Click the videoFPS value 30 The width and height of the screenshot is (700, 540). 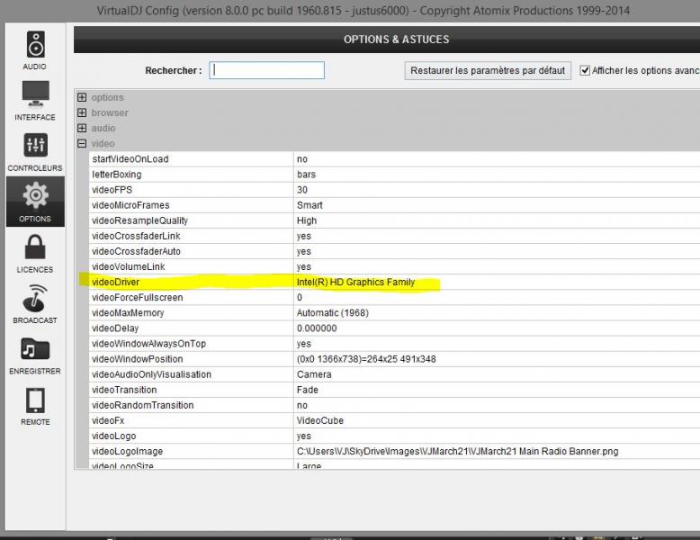coord(302,190)
